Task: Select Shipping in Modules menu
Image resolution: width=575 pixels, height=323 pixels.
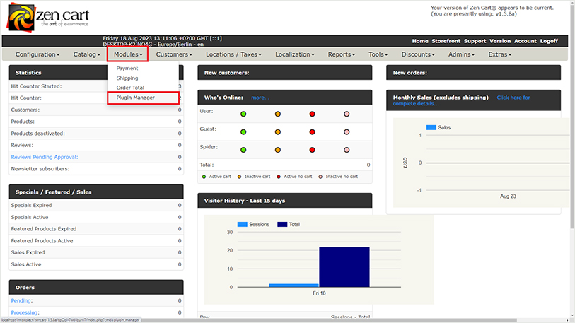Action: pyautogui.click(x=127, y=78)
